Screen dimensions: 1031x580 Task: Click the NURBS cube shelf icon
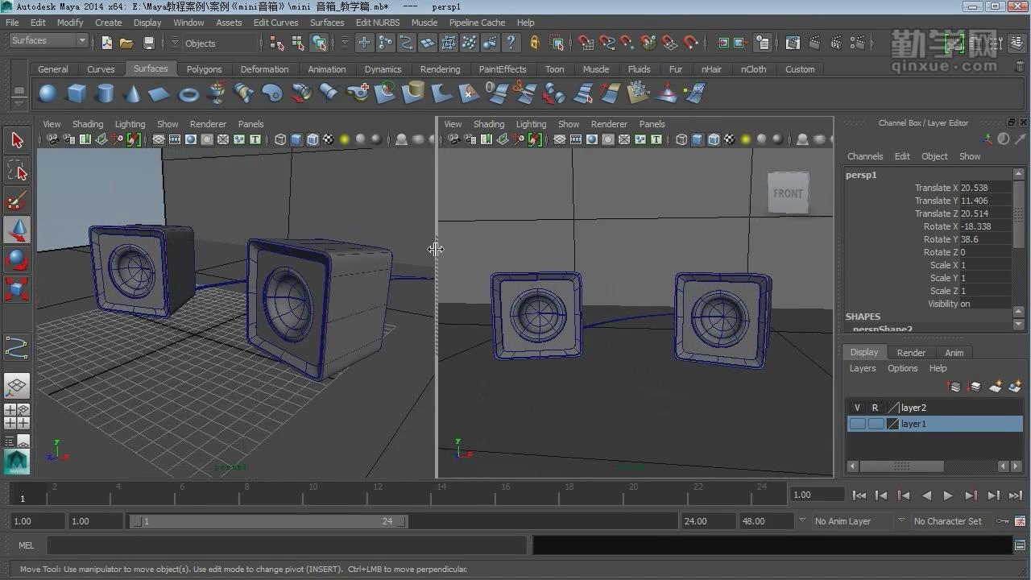click(76, 94)
